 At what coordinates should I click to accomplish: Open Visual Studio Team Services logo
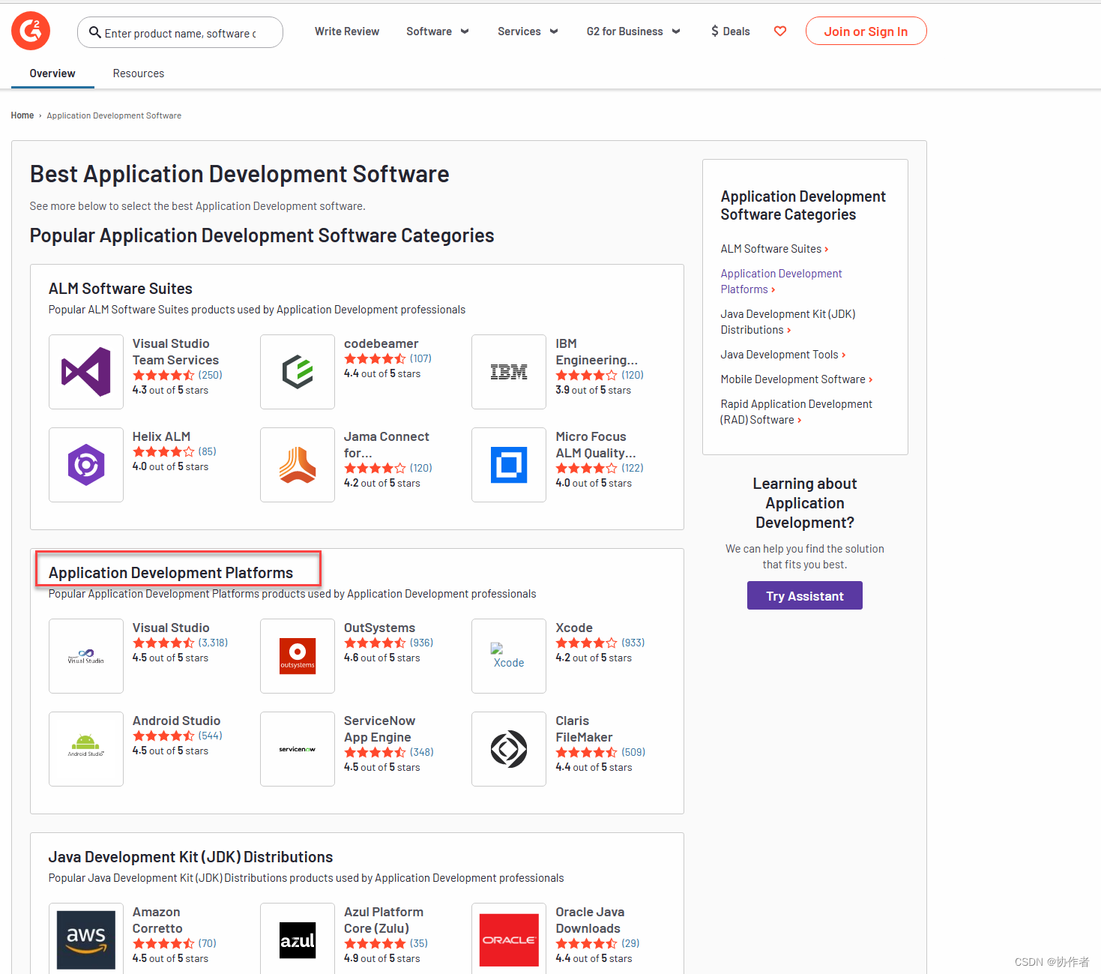tap(86, 372)
